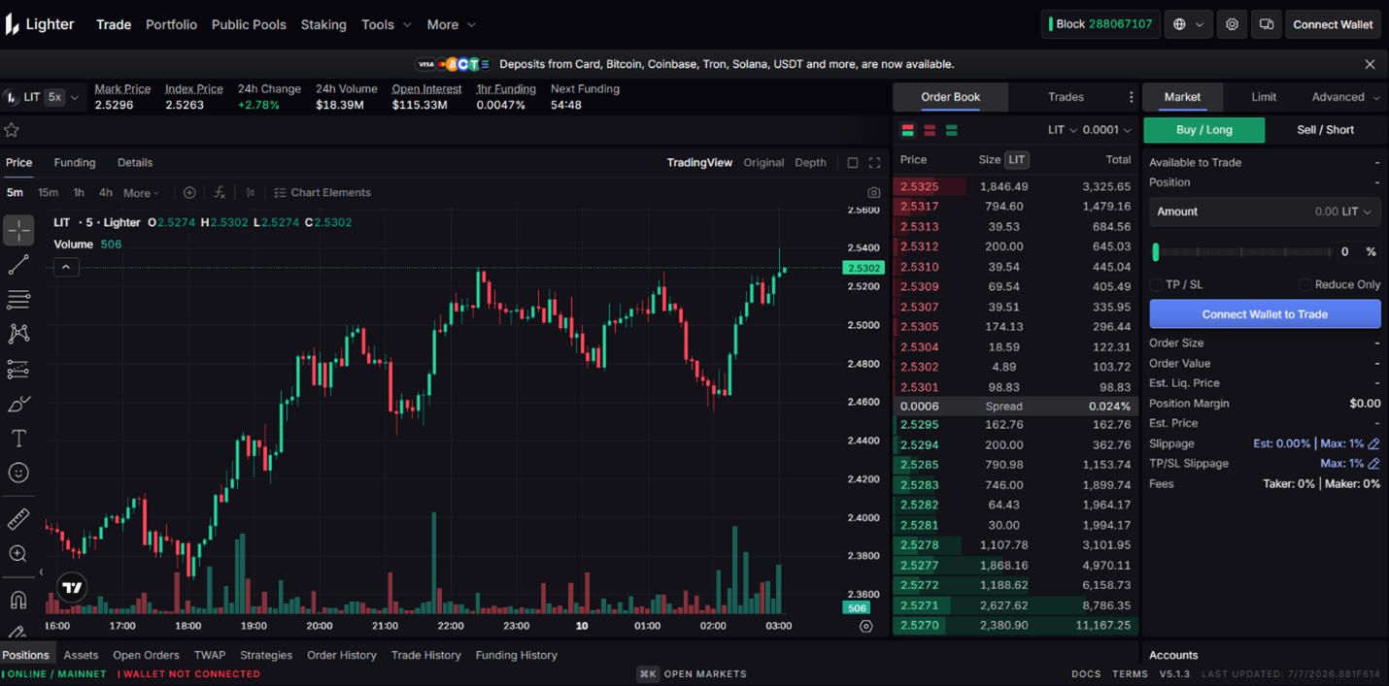Show only asks order book view
Viewport: 1389px width, 686px height.
930,130
